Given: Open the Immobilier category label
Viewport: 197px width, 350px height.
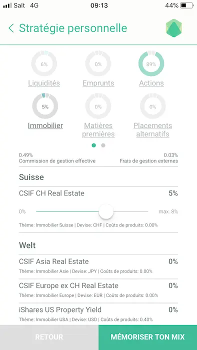Looking at the screenshot, I should (45, 125).
